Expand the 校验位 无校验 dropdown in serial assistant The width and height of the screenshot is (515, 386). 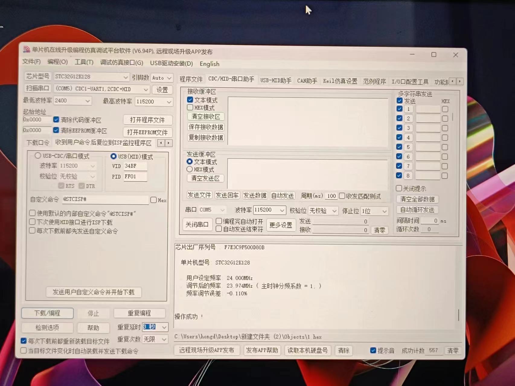coord(334,211)
